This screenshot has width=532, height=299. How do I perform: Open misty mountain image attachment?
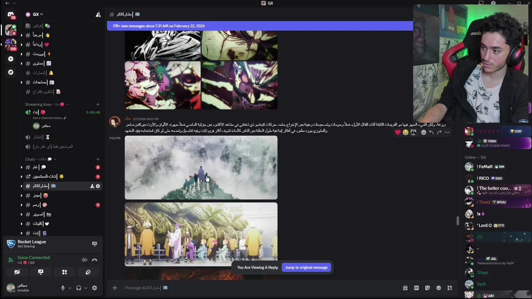[201, 168]
